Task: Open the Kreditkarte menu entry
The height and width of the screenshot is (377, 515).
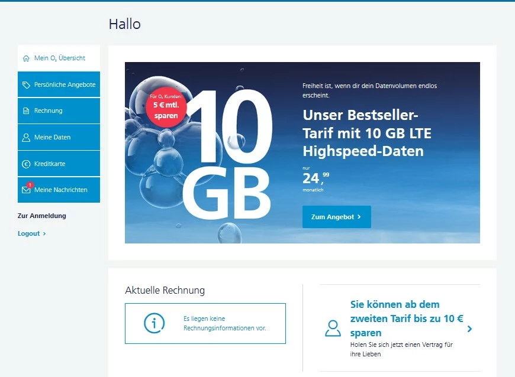Action: (59, 164)
